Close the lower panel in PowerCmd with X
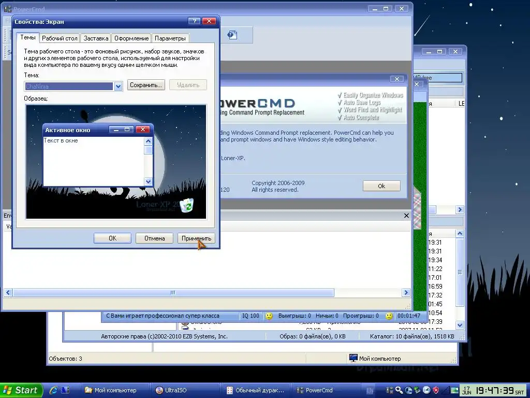This screenshot has height=398, width=530. (406, 216)
